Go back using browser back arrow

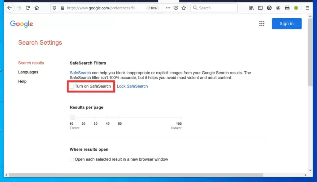coord(10,8)
